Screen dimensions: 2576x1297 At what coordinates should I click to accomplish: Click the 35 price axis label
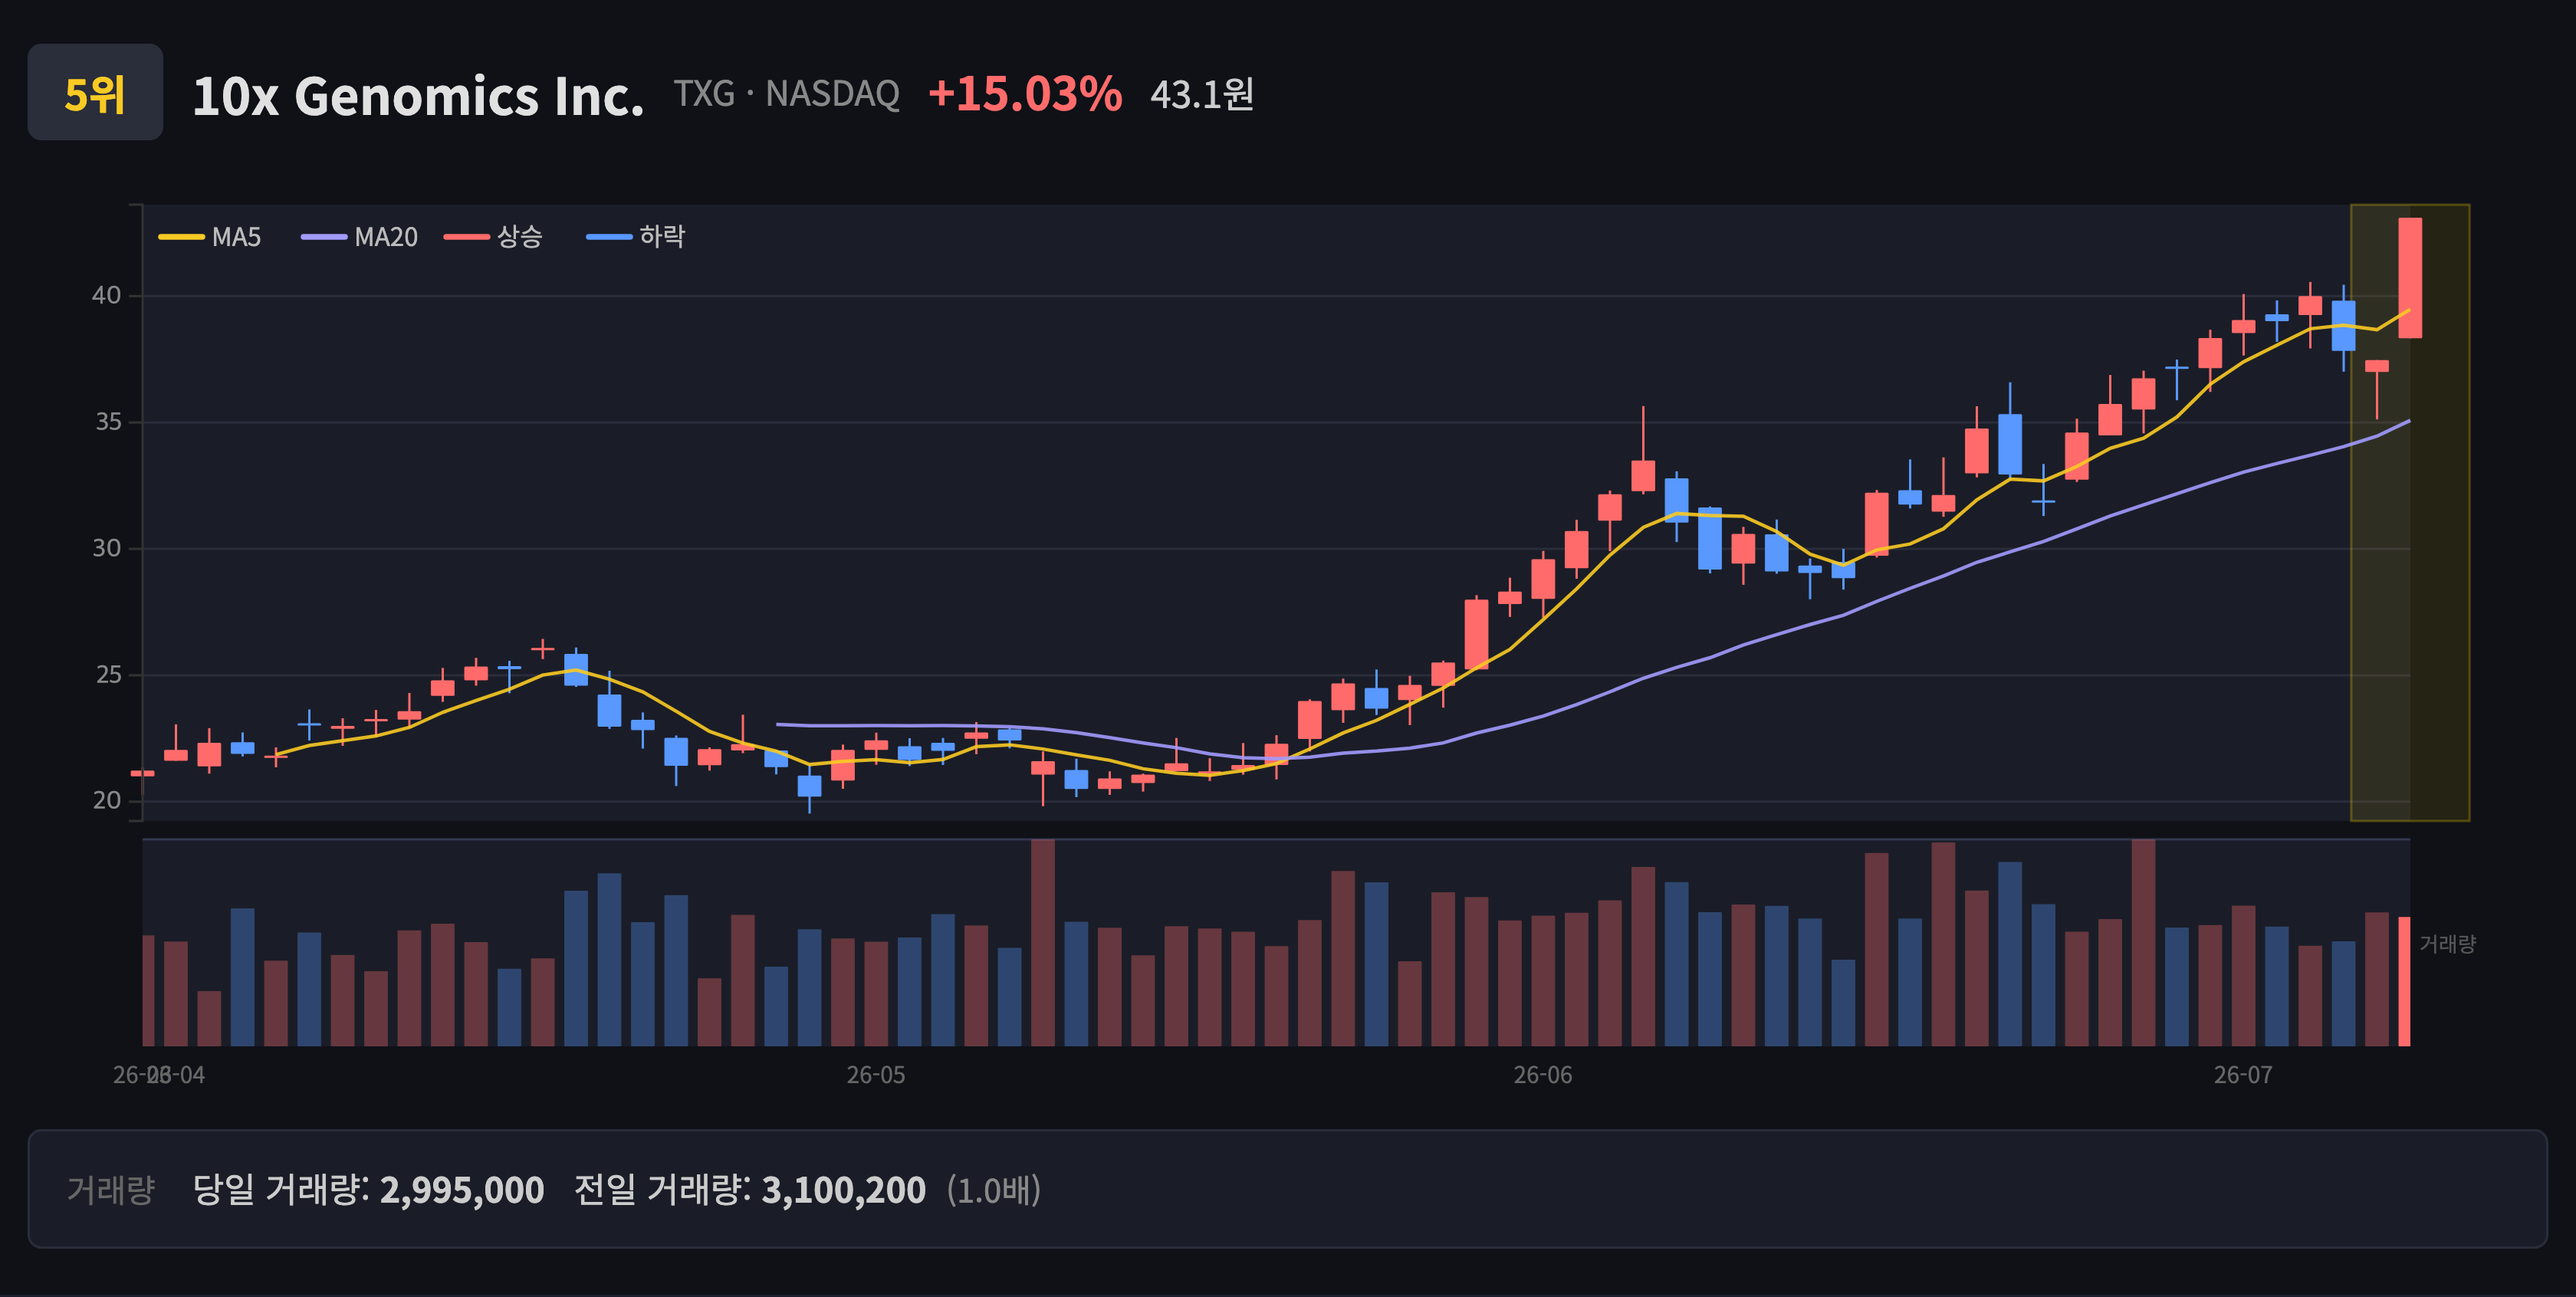tap(108, 422)
